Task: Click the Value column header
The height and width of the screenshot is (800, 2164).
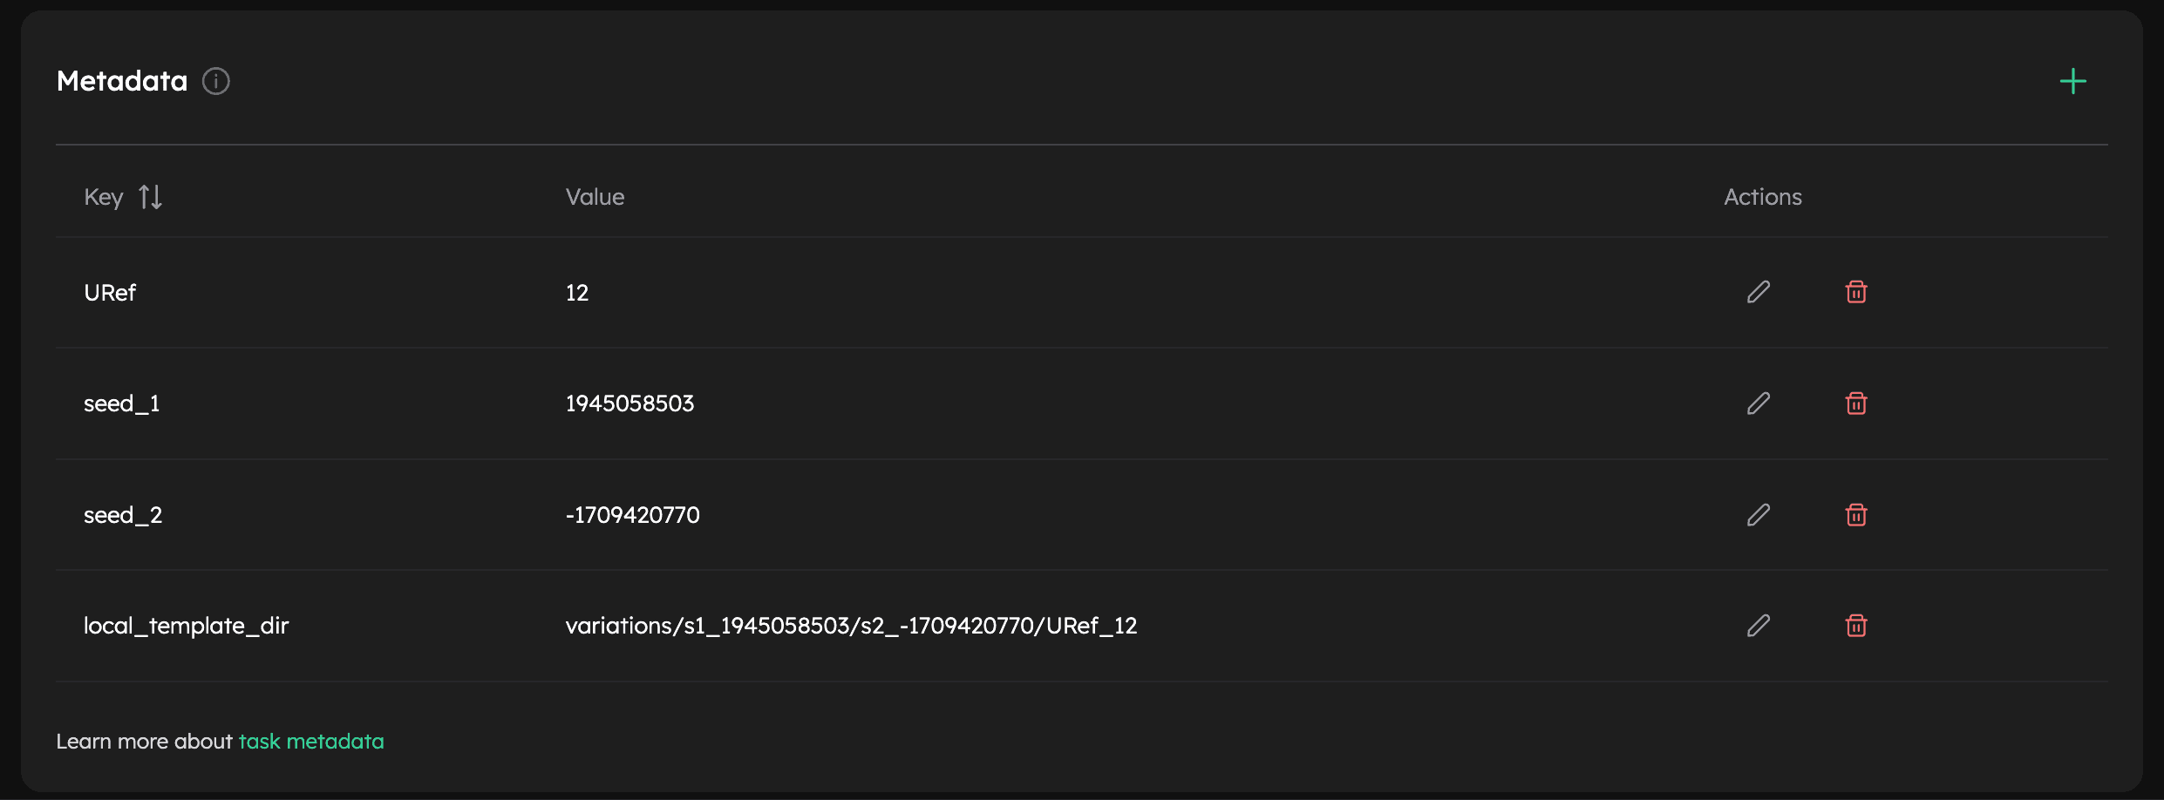Action: pyautogui.click(x=595, y=196)
